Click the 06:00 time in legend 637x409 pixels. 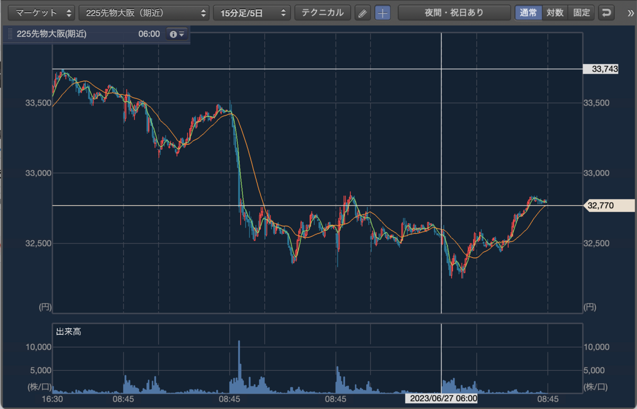tap(149, 34)
